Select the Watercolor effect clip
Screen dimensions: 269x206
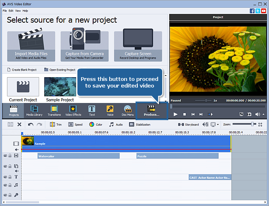[79, 156]
